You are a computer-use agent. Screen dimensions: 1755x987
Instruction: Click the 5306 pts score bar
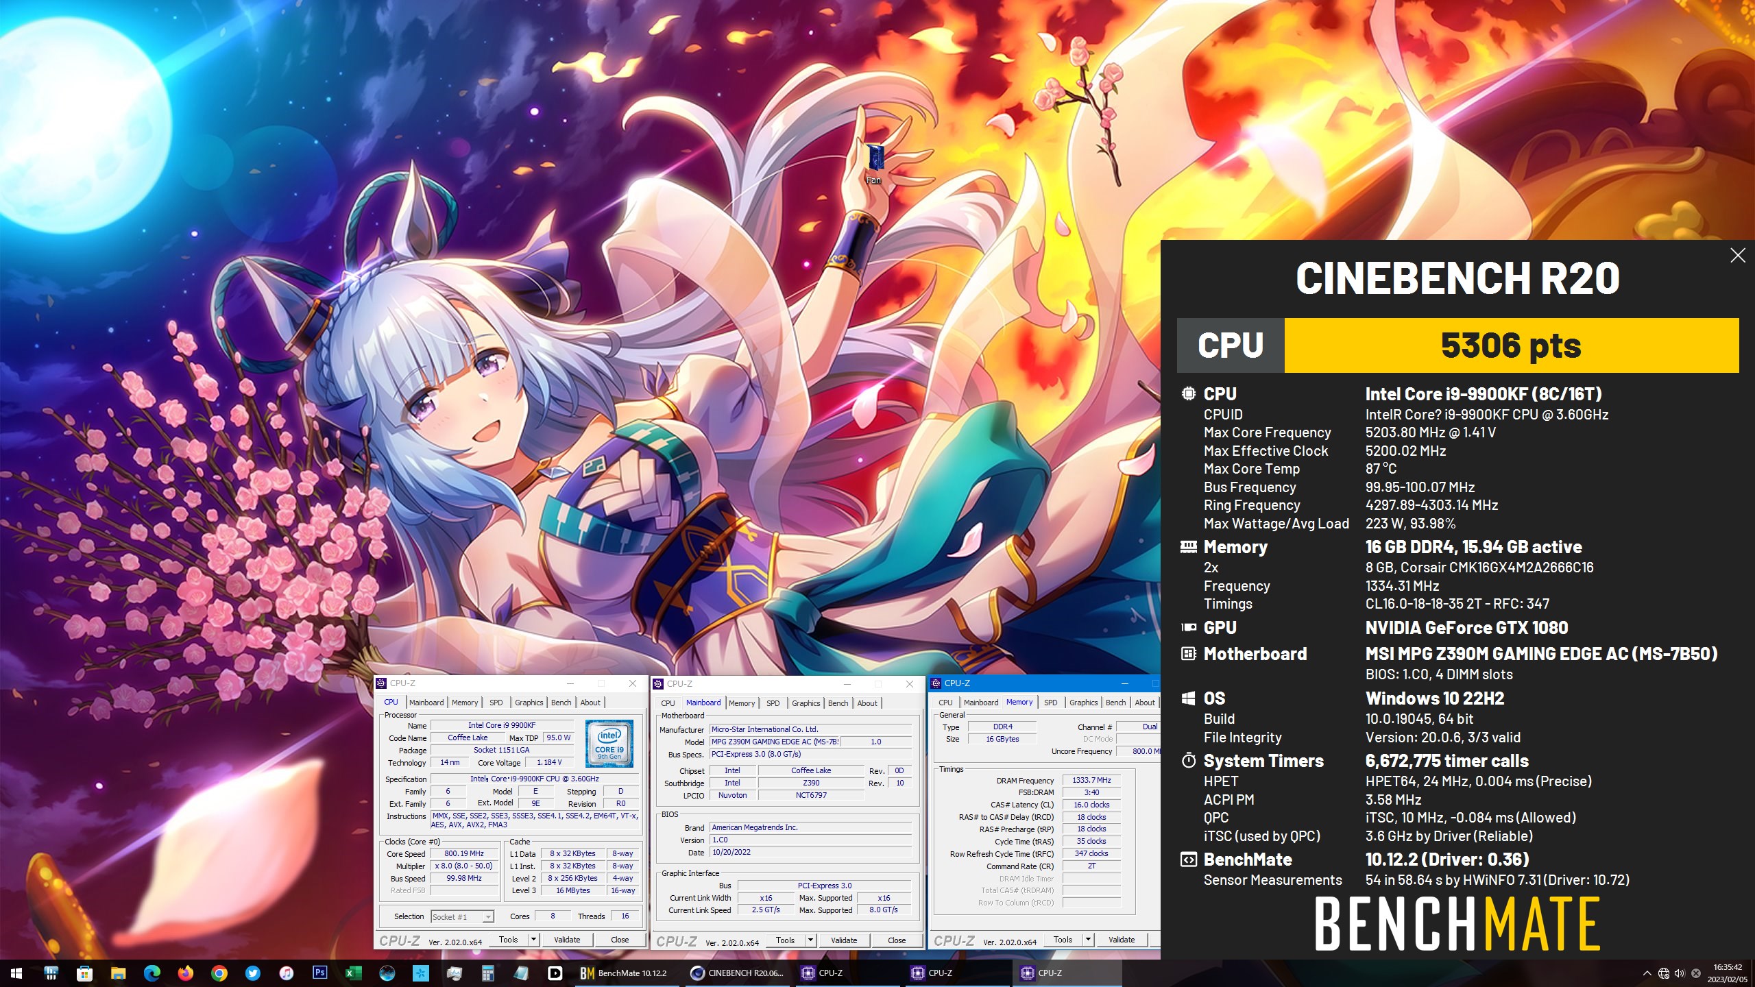click(x=1511, y=345)
